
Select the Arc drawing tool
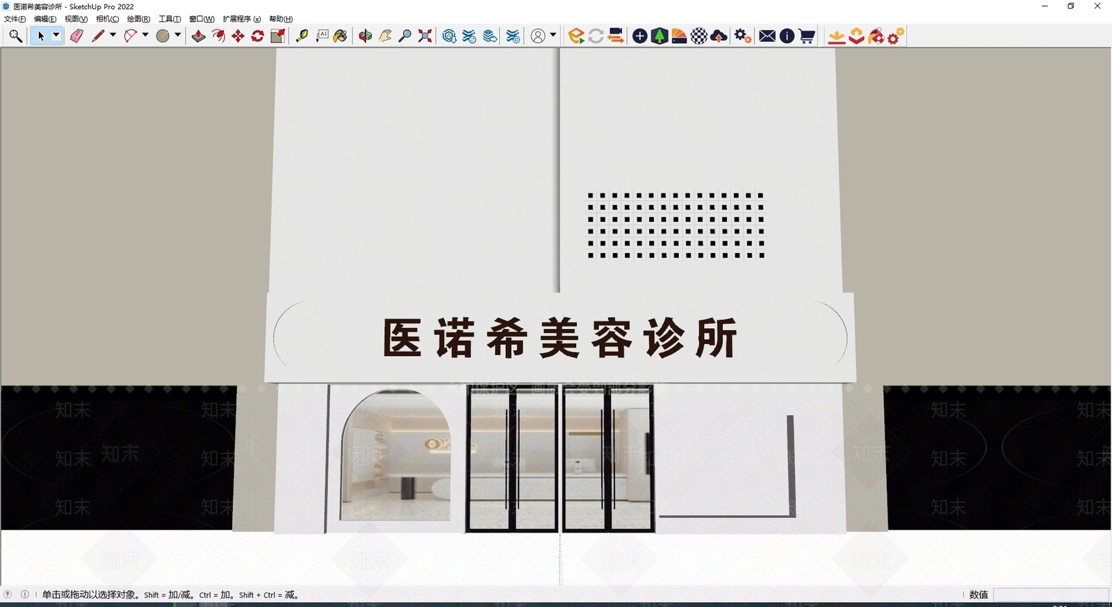click(x=130, y=36)
